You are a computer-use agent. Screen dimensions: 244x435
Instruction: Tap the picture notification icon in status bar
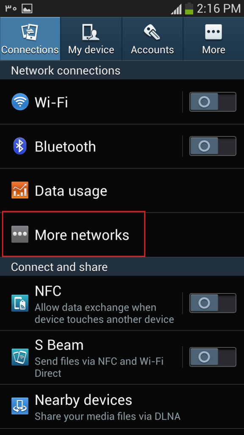click(x=27, y=8)
